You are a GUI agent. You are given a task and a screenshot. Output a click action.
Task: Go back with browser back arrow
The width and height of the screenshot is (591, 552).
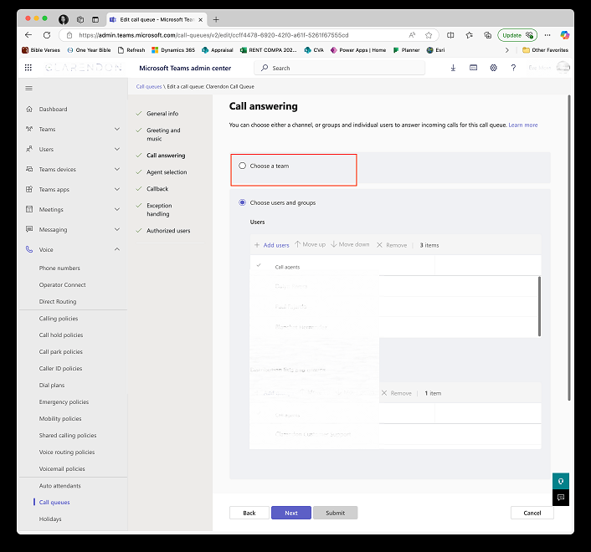(28, 35)
